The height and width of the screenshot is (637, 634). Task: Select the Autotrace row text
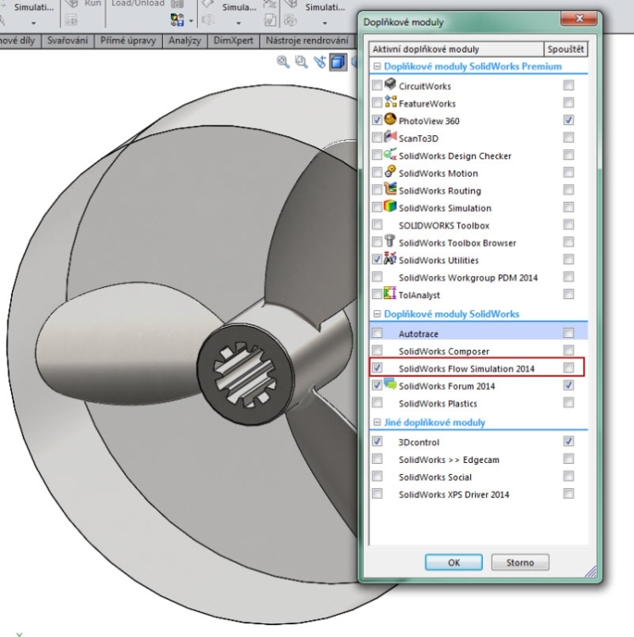point(418,334)
